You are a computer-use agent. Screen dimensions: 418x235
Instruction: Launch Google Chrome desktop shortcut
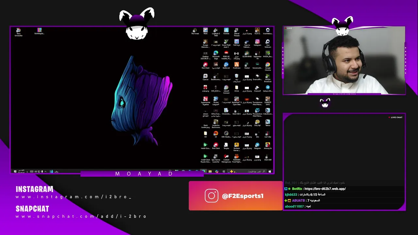(268, 67)
